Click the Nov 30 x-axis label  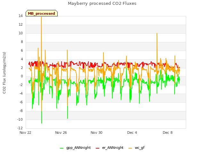(96, 133)
